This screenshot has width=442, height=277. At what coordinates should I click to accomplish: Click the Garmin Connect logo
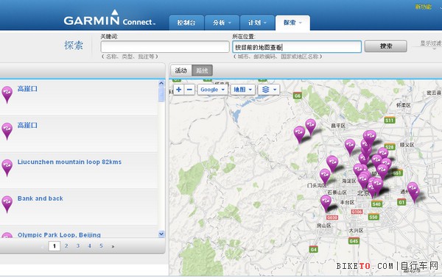pos(109,18)
